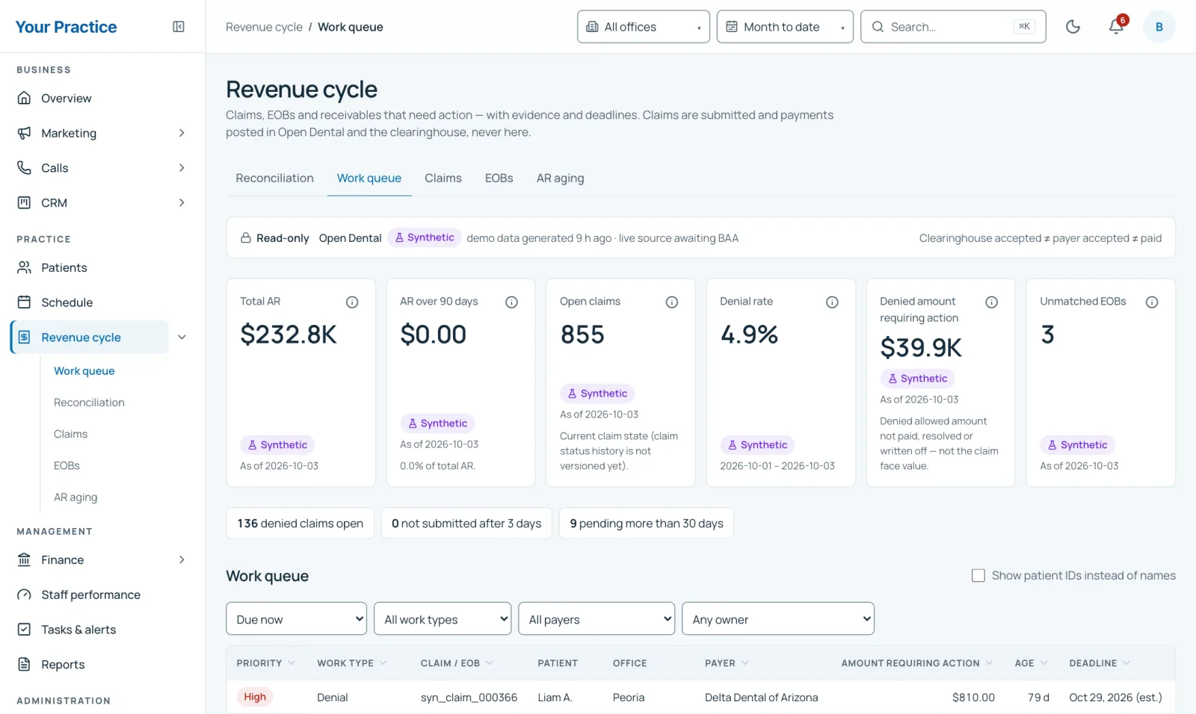Switch to the Reconciliation tab

coord(274,178)
